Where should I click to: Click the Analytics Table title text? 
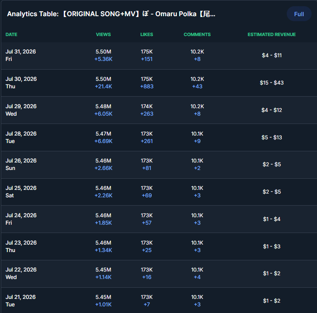click(x=111, y=14)
